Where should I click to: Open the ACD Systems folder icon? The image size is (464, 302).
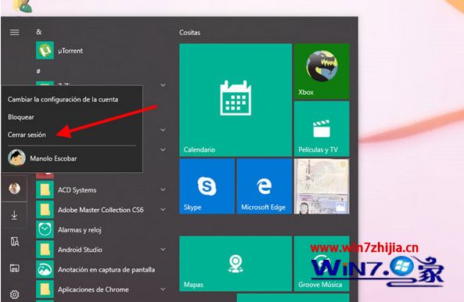pyautogui.click(x=45, y=189)
